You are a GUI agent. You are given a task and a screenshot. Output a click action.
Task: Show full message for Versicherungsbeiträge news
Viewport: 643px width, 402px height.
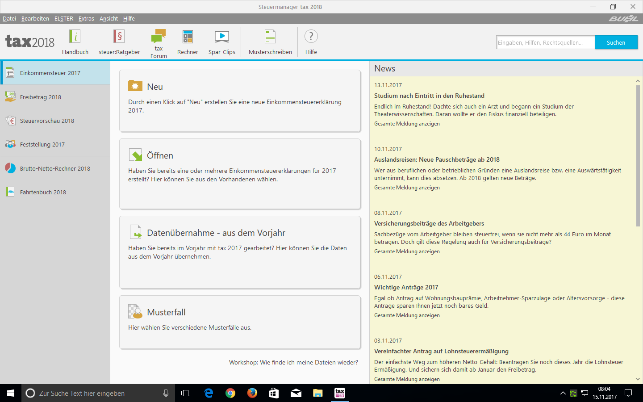(407, 251)
